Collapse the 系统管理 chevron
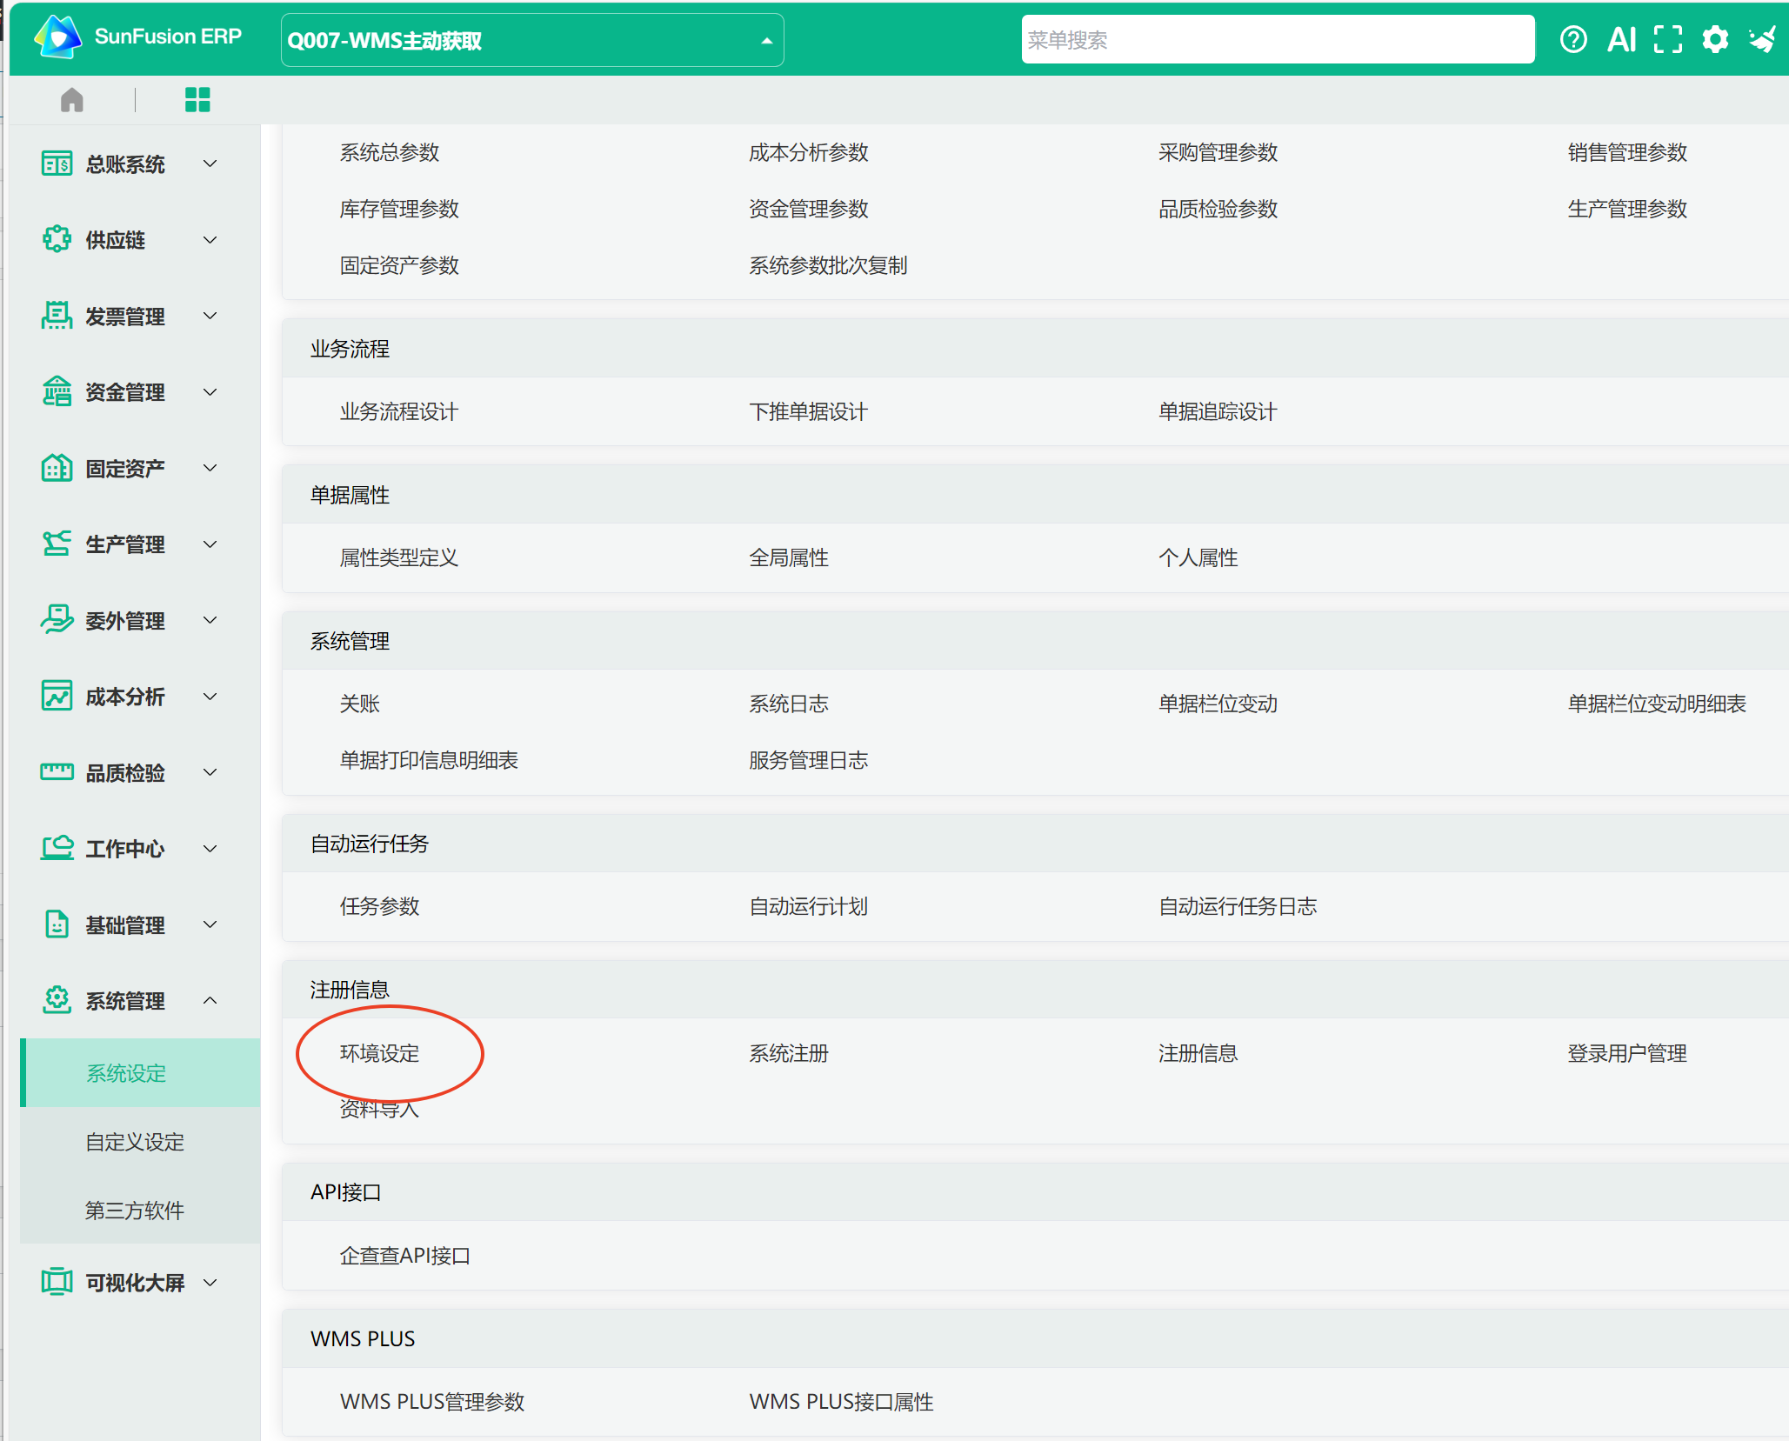This screenshot has height=1441, width=1789. 210,1000
